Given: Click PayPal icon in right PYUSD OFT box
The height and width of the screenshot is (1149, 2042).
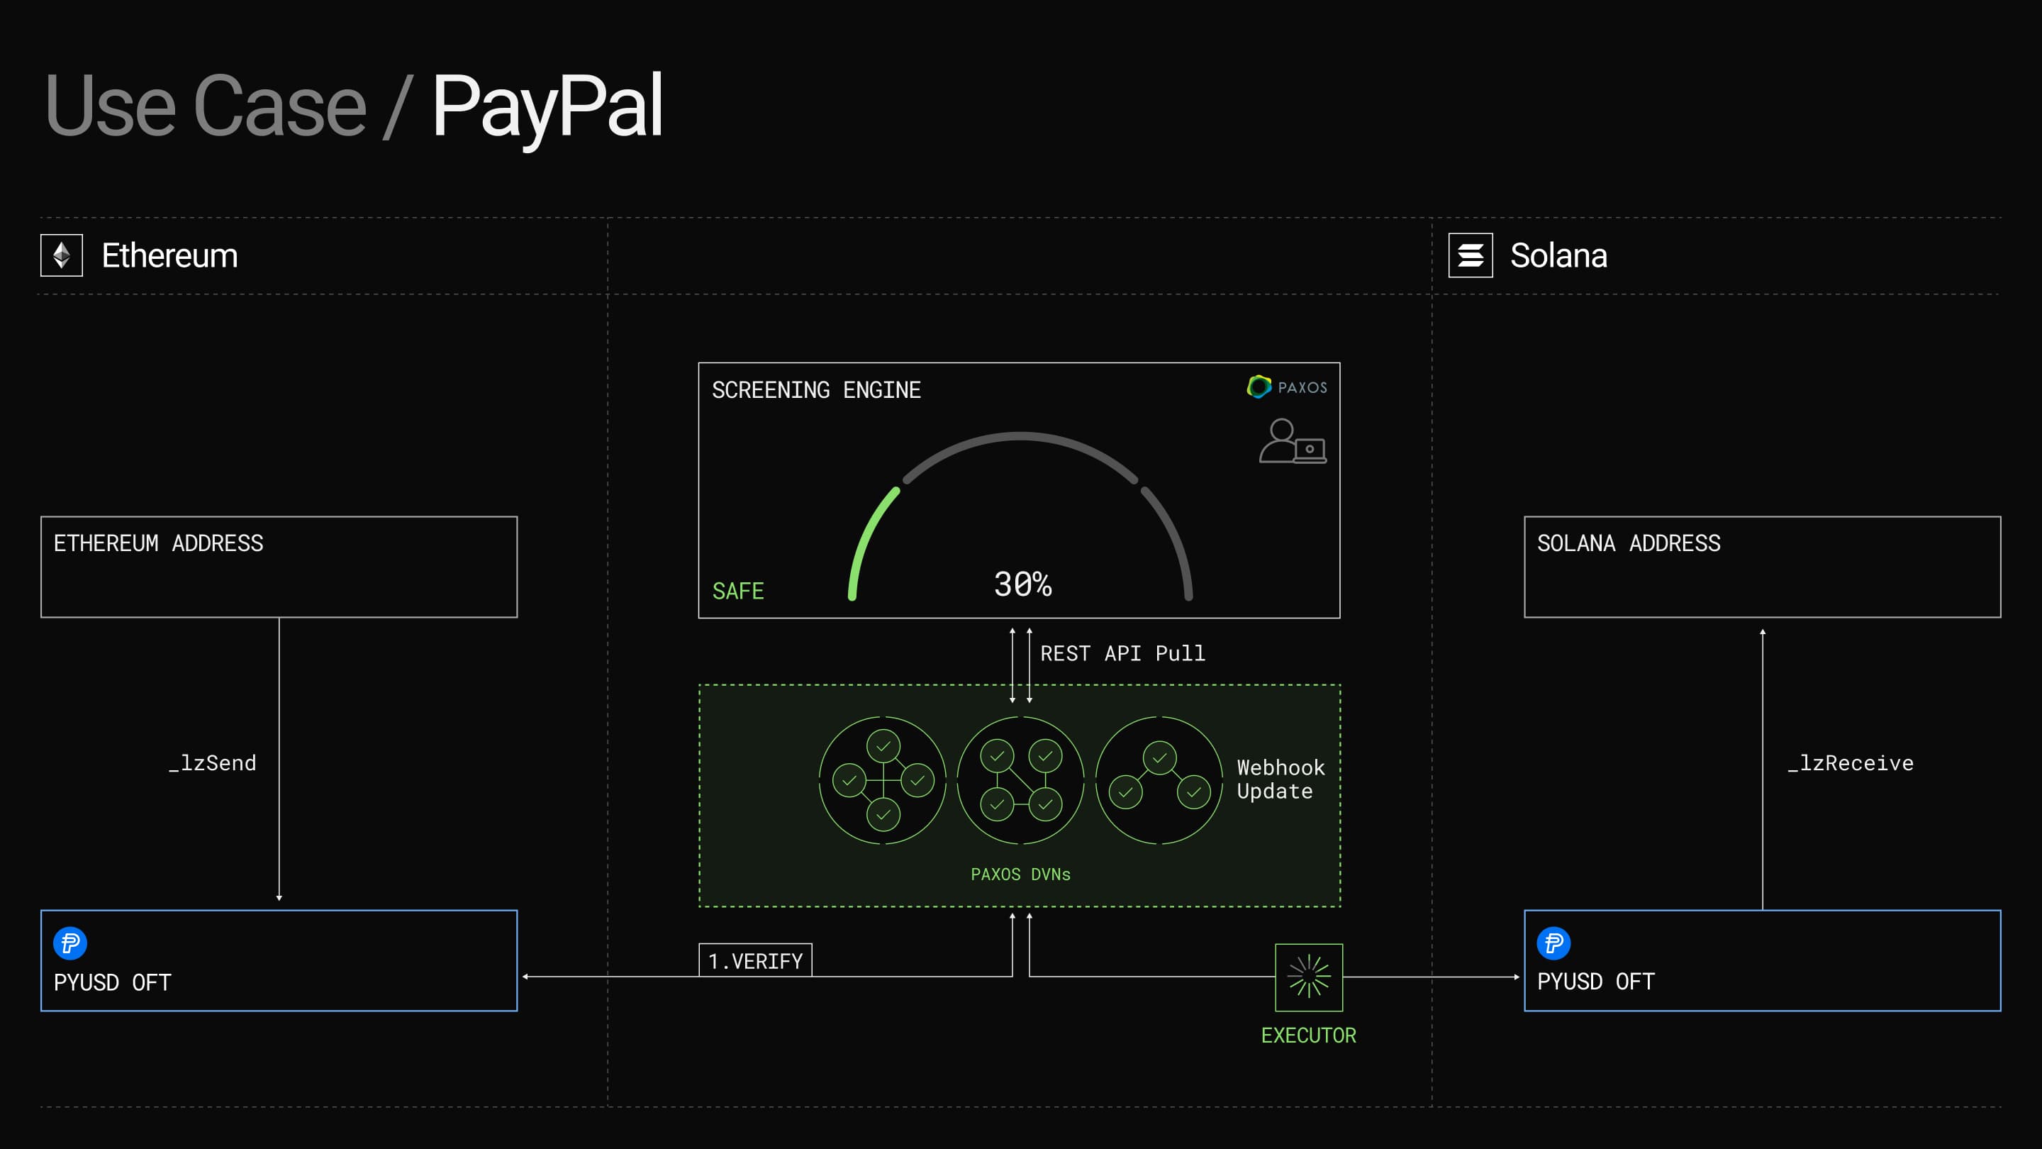Looking at the screenshot, I should click(x=1553, y=943).
